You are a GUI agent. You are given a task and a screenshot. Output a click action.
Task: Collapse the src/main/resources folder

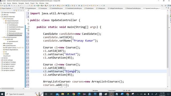(2, 37)
